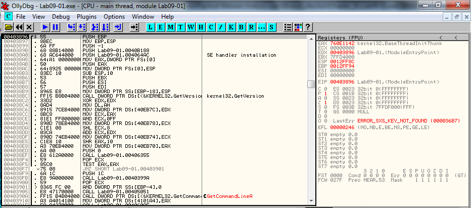Restart the program with the rewind icon
Image resolution: width=471 pixels, height=208 pixels.
[19, 27]
